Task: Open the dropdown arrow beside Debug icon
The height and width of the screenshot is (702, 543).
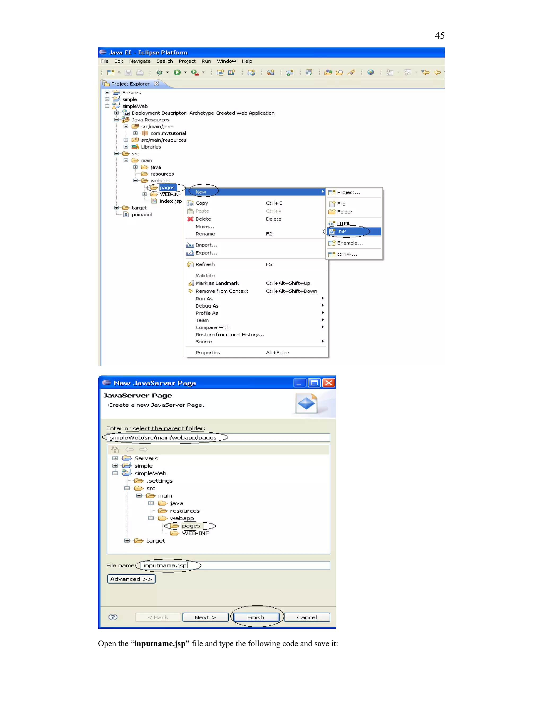Action: click(168, 73)
